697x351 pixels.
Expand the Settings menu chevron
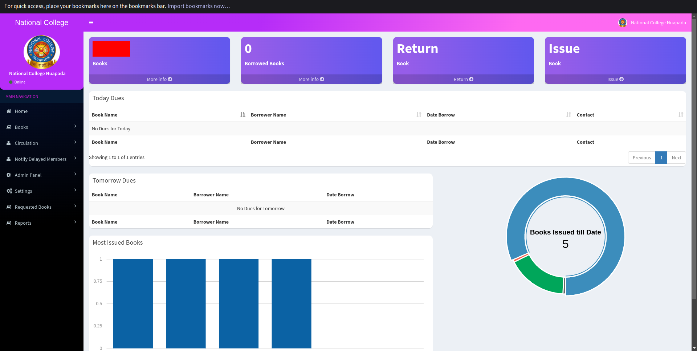tap(75, 190)
